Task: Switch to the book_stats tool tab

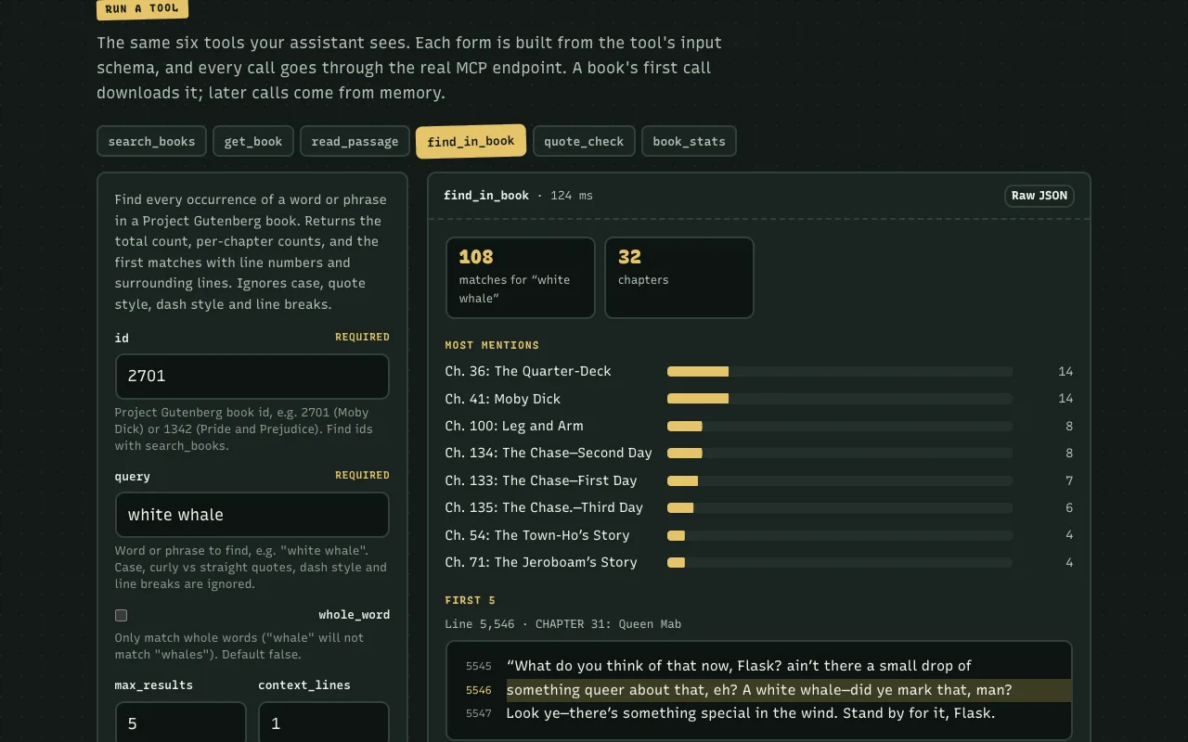Action: (x=689, y=141)
